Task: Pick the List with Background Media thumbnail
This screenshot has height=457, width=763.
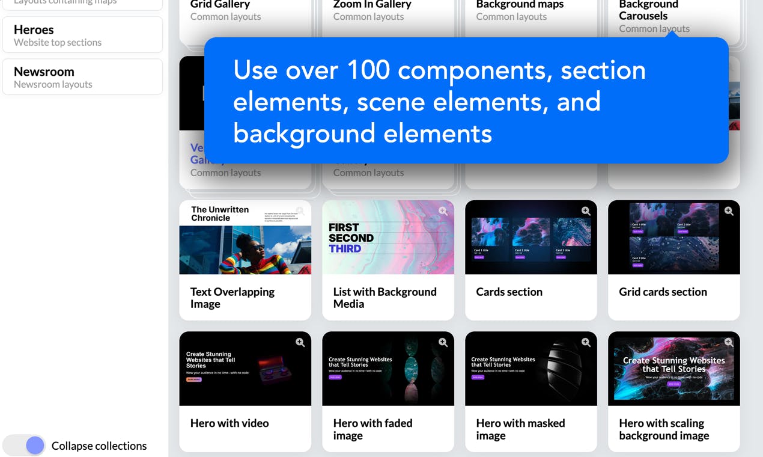Action: (x=388, y=238)
